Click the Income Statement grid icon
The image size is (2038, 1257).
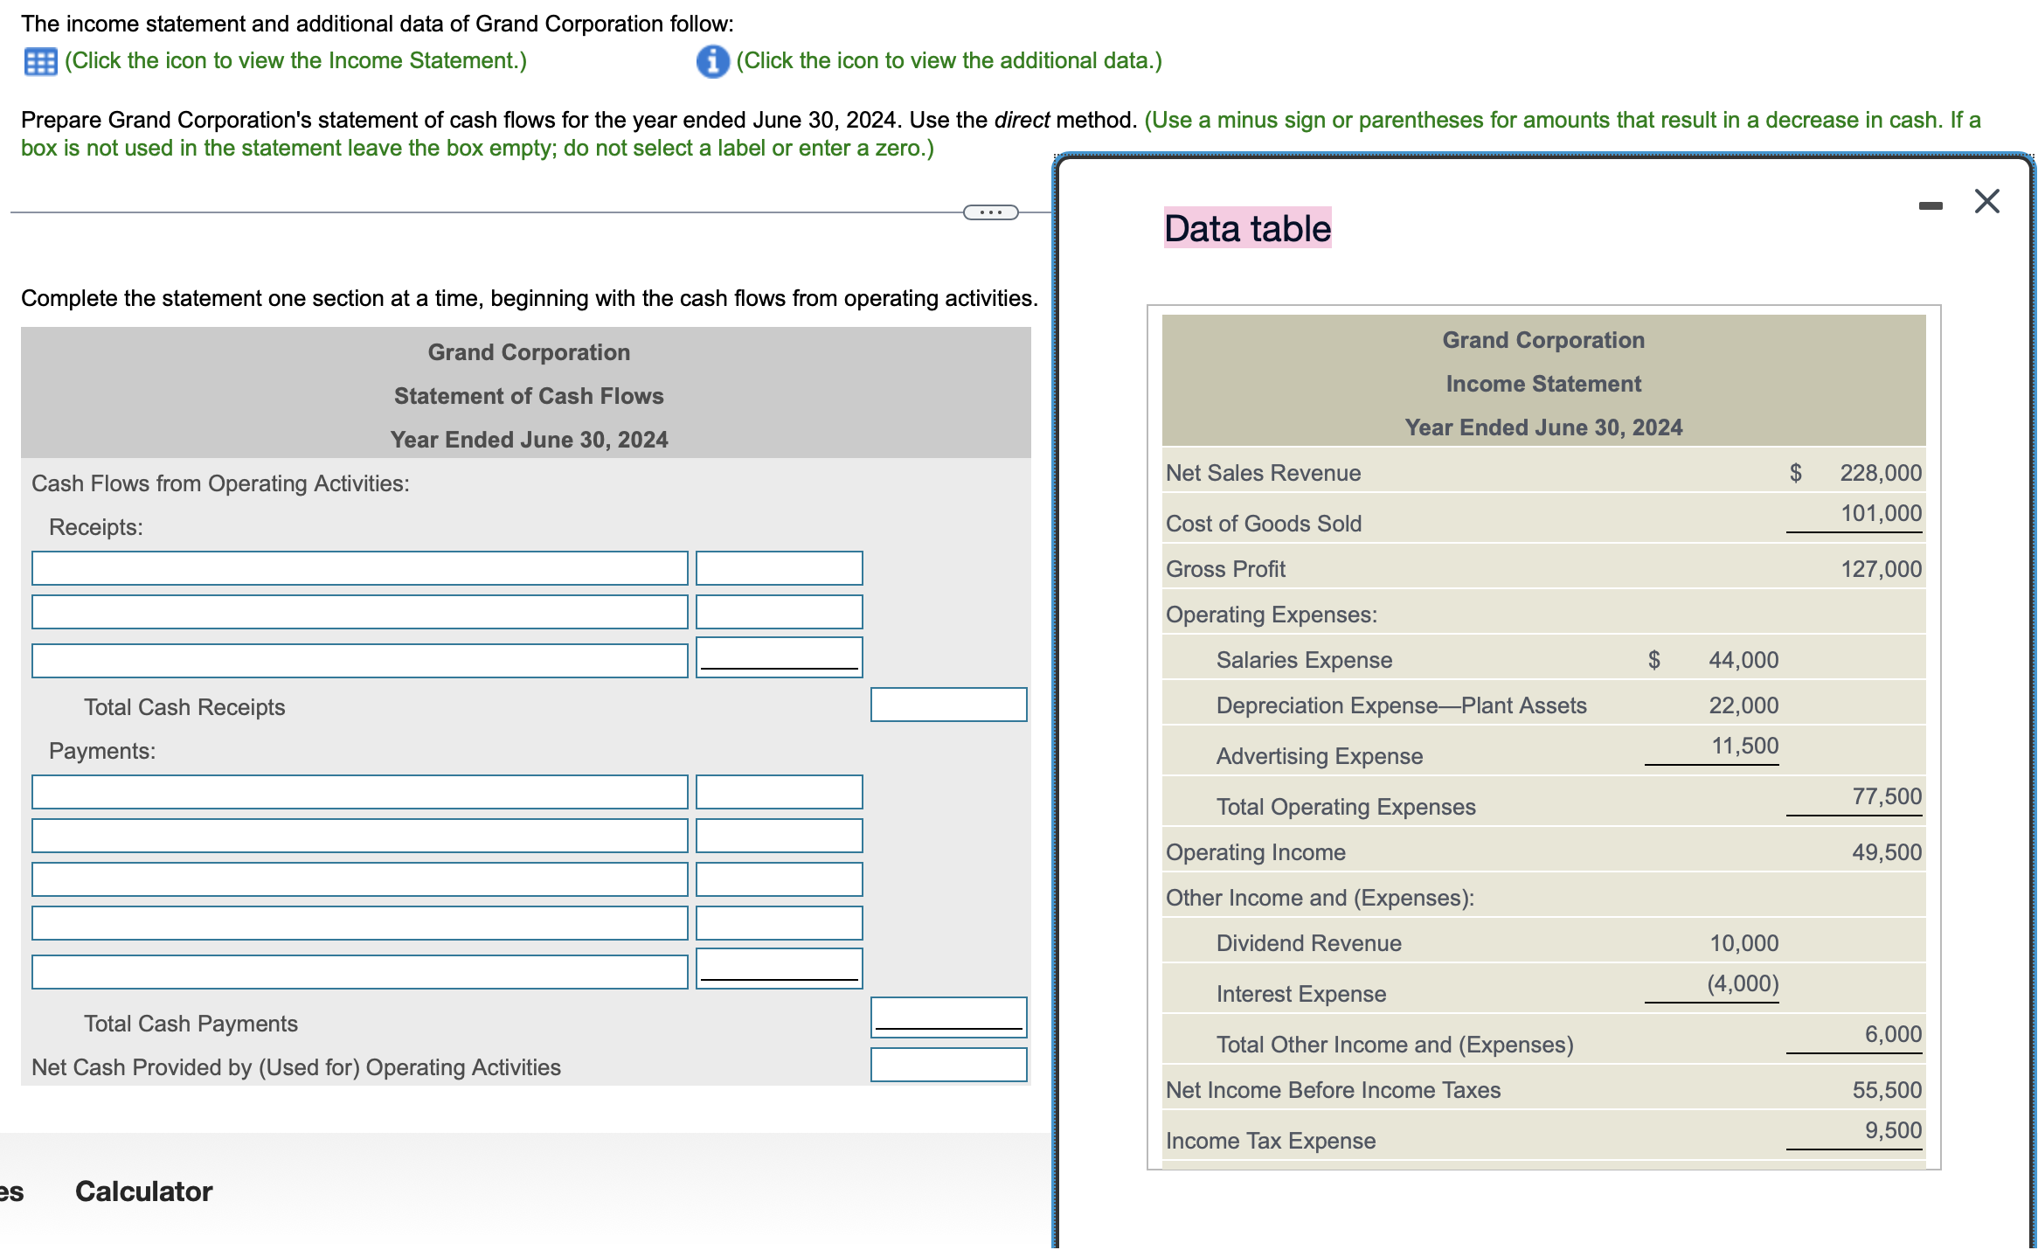[x=40, y=61]
